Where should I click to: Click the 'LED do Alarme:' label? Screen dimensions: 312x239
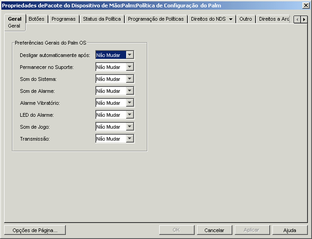pos(37,115)
